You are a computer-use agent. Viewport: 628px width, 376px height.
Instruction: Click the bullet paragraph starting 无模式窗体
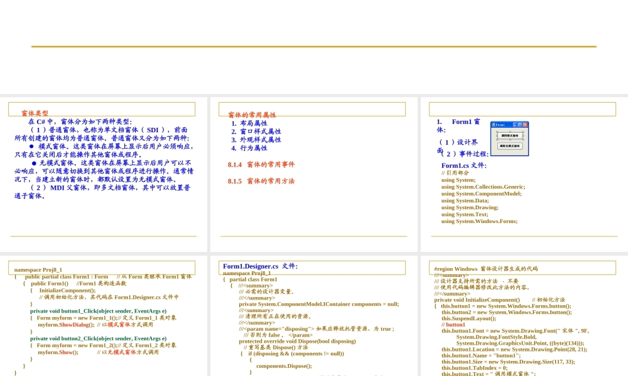pos(104,171)
